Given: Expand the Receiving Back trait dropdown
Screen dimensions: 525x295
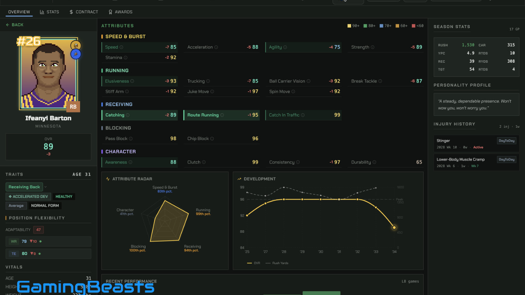Looking at the screenshot, I should [x=46, y=187].
